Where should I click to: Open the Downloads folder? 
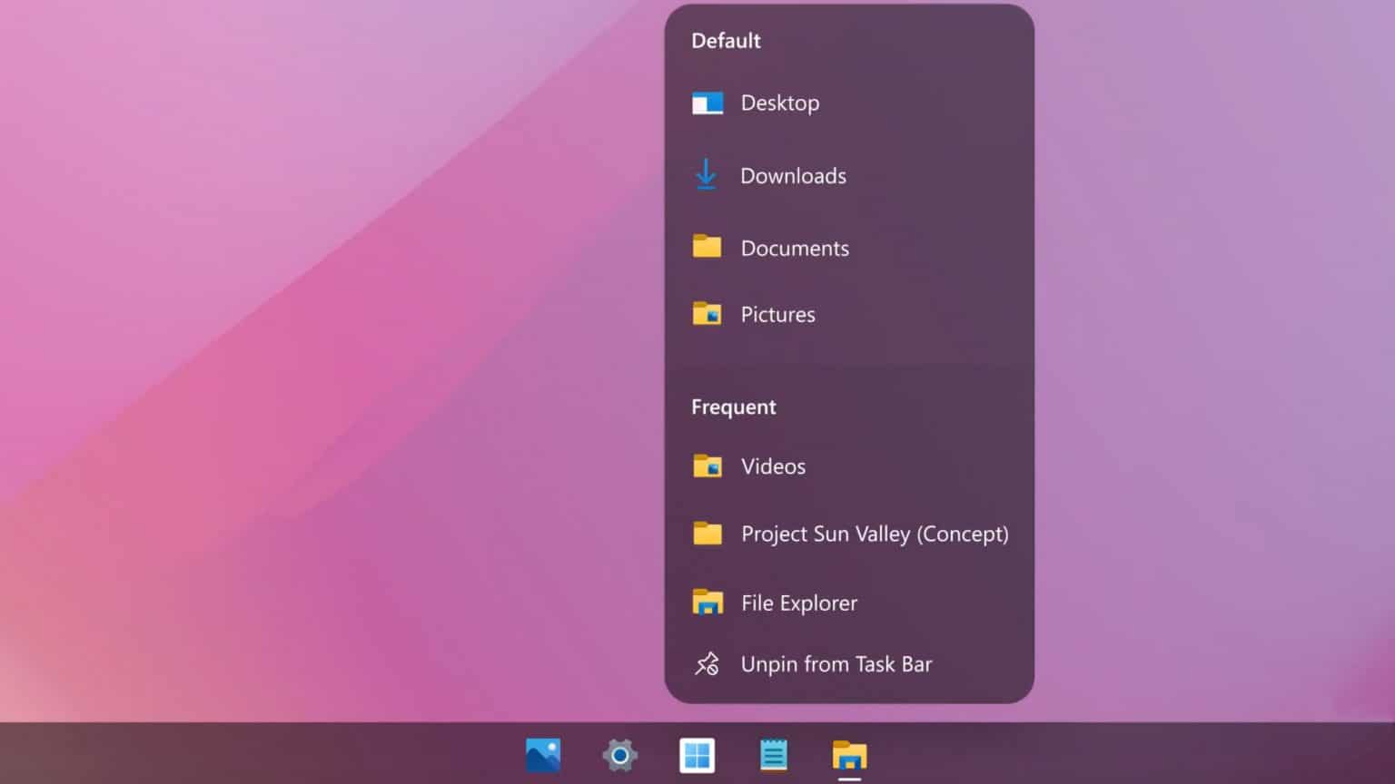[x=794, y=175]
